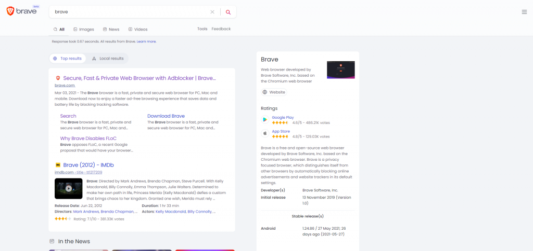Open the hamburger menu
The width and height of the screenshot is (533, 251).
[524, 12]
